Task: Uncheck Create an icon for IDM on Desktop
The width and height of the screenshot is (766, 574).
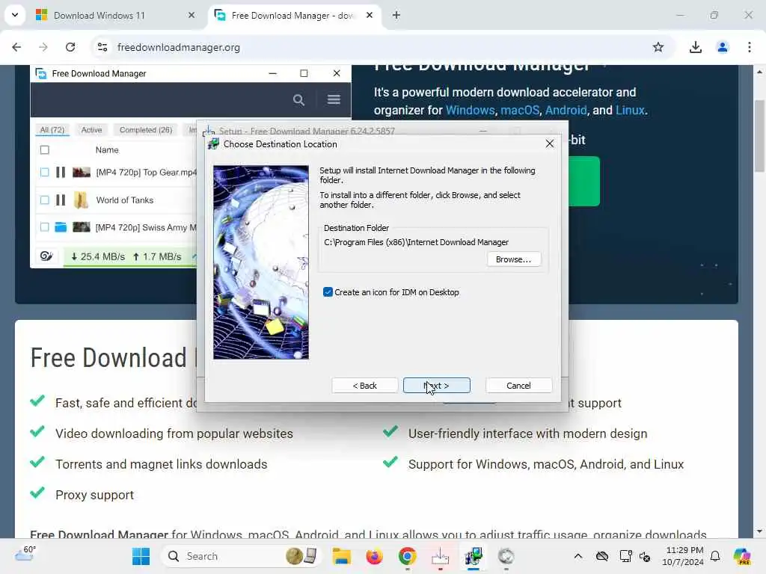Action: point(328,292)
